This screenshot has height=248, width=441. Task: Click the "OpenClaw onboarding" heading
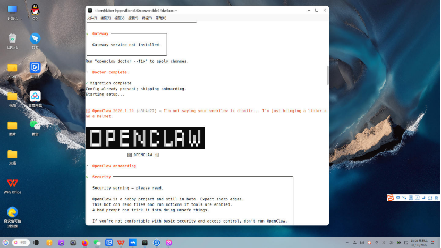pyautogui.click(x=114, y=166)
